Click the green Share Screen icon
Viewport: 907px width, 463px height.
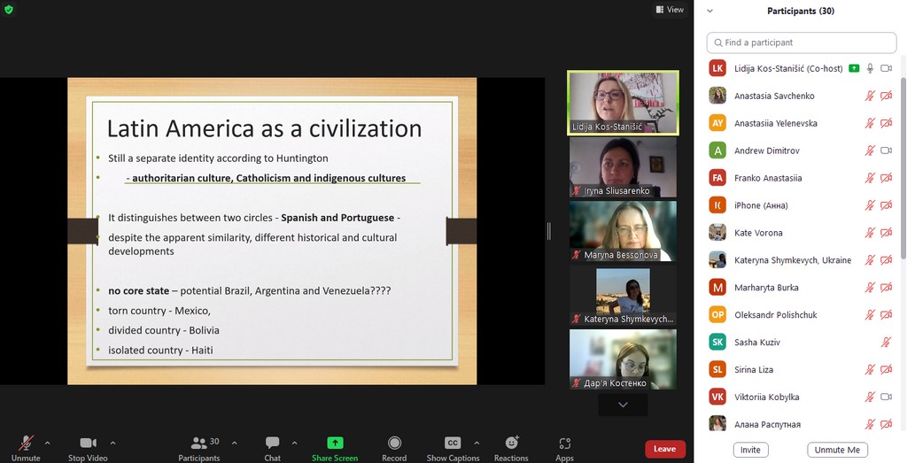335,443
